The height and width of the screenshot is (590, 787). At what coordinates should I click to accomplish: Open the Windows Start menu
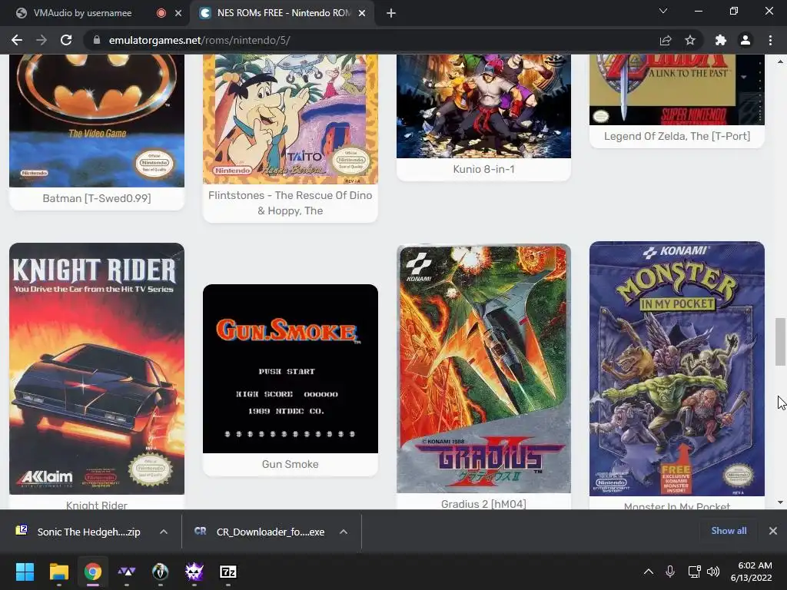point(25,572)
